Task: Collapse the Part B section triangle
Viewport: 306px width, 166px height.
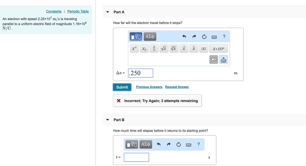Action: coord(108,120)
